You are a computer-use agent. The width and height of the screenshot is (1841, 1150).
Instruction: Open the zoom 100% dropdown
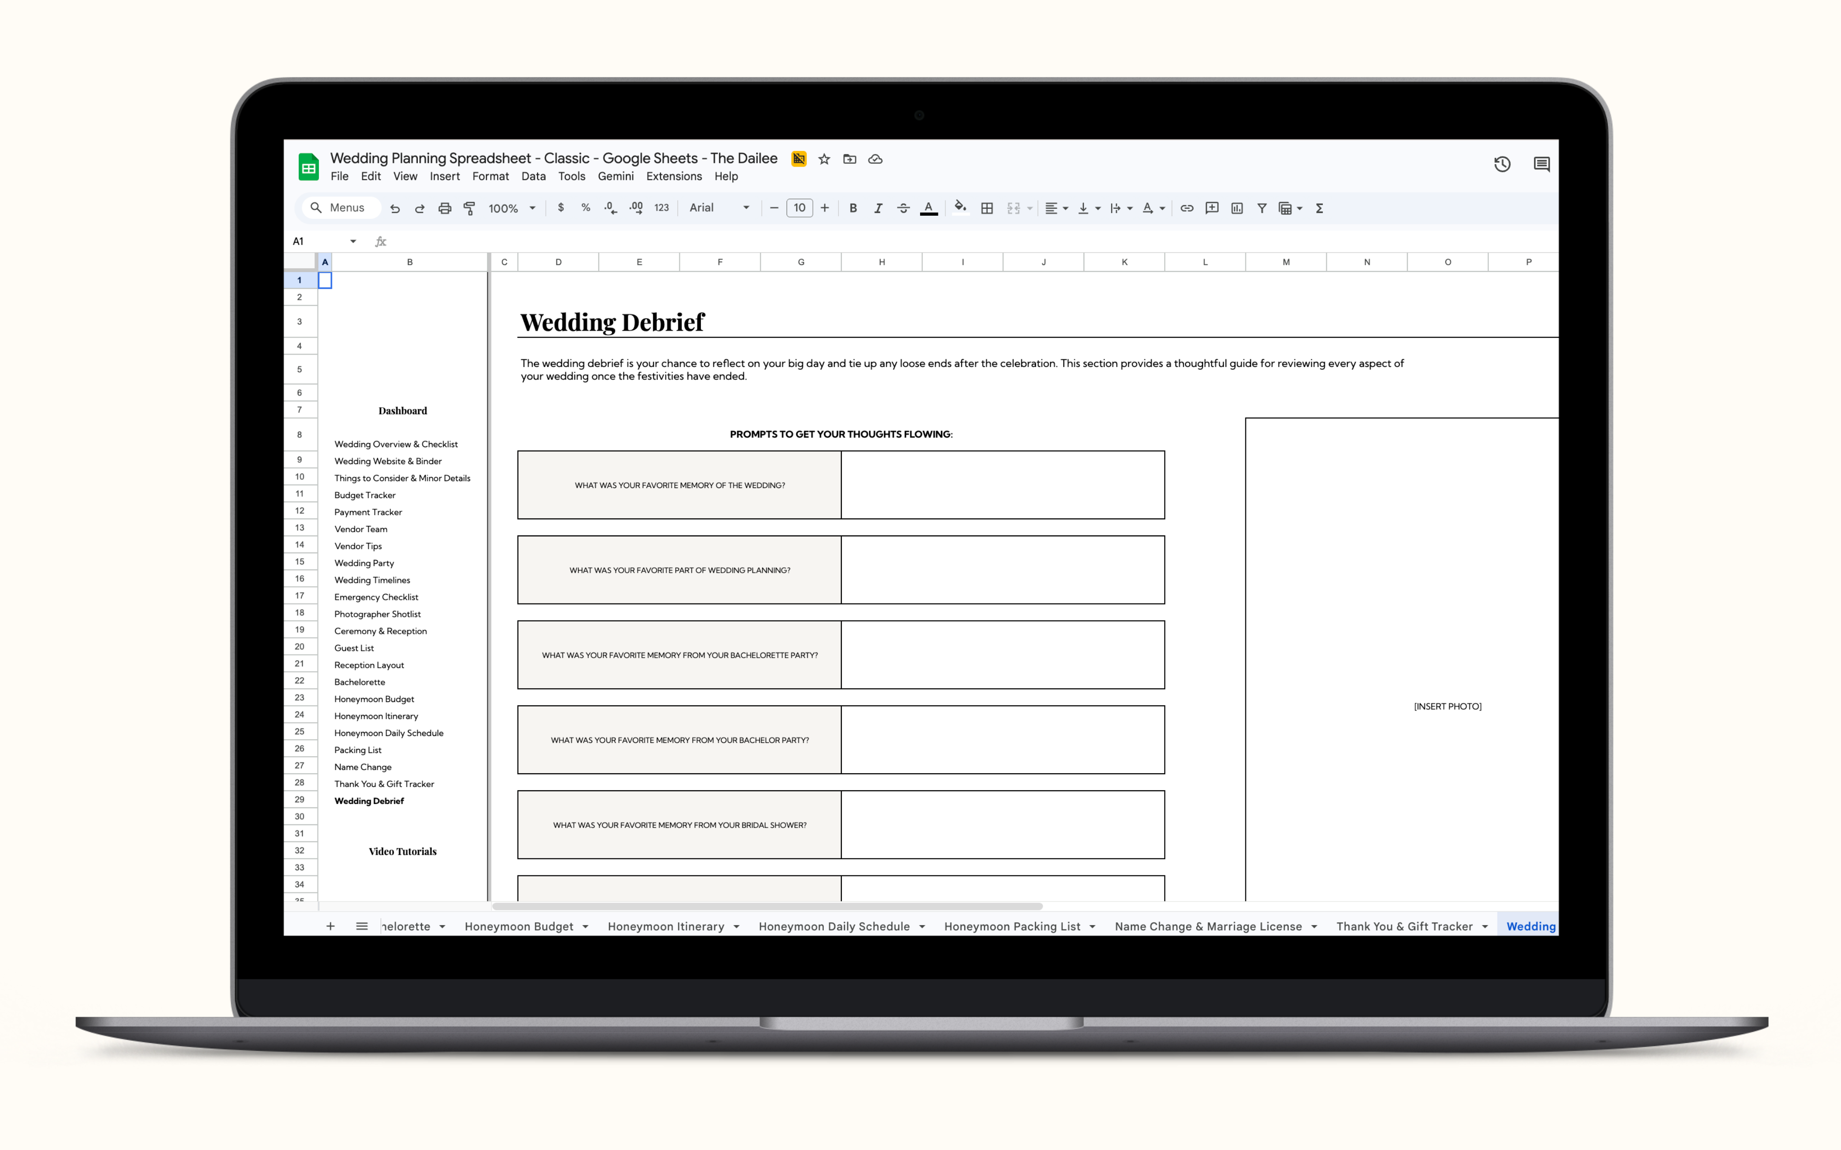click(x=512, y=208)
